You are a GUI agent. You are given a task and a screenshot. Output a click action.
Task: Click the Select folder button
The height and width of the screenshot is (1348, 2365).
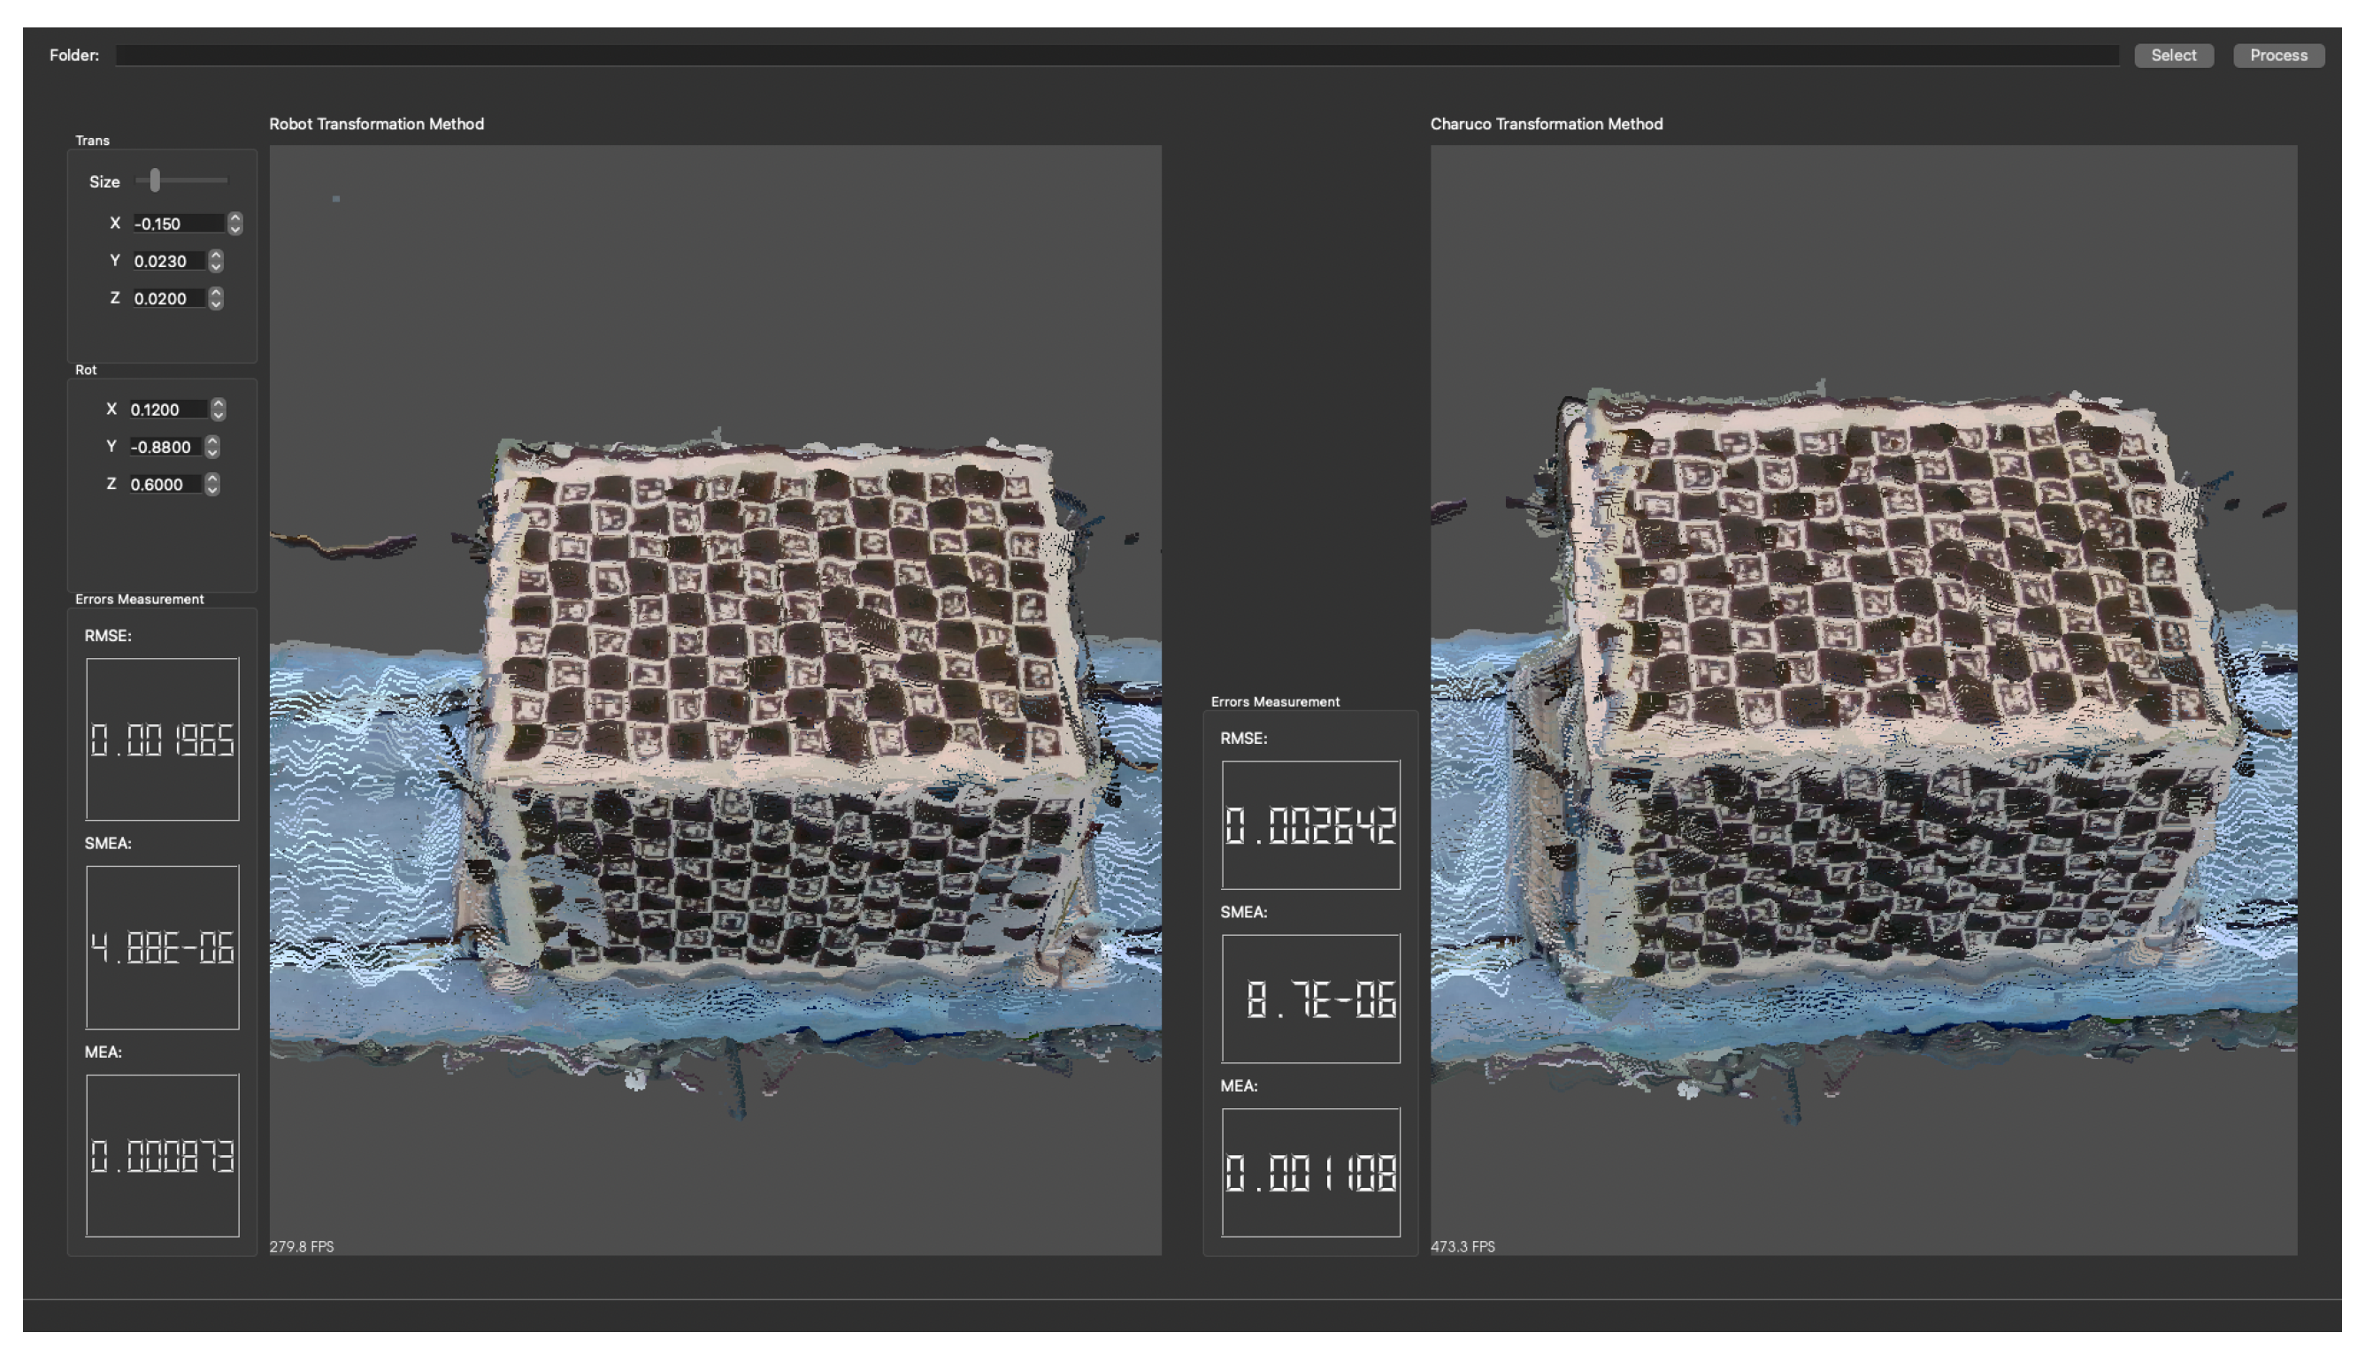click(2172, 56)
